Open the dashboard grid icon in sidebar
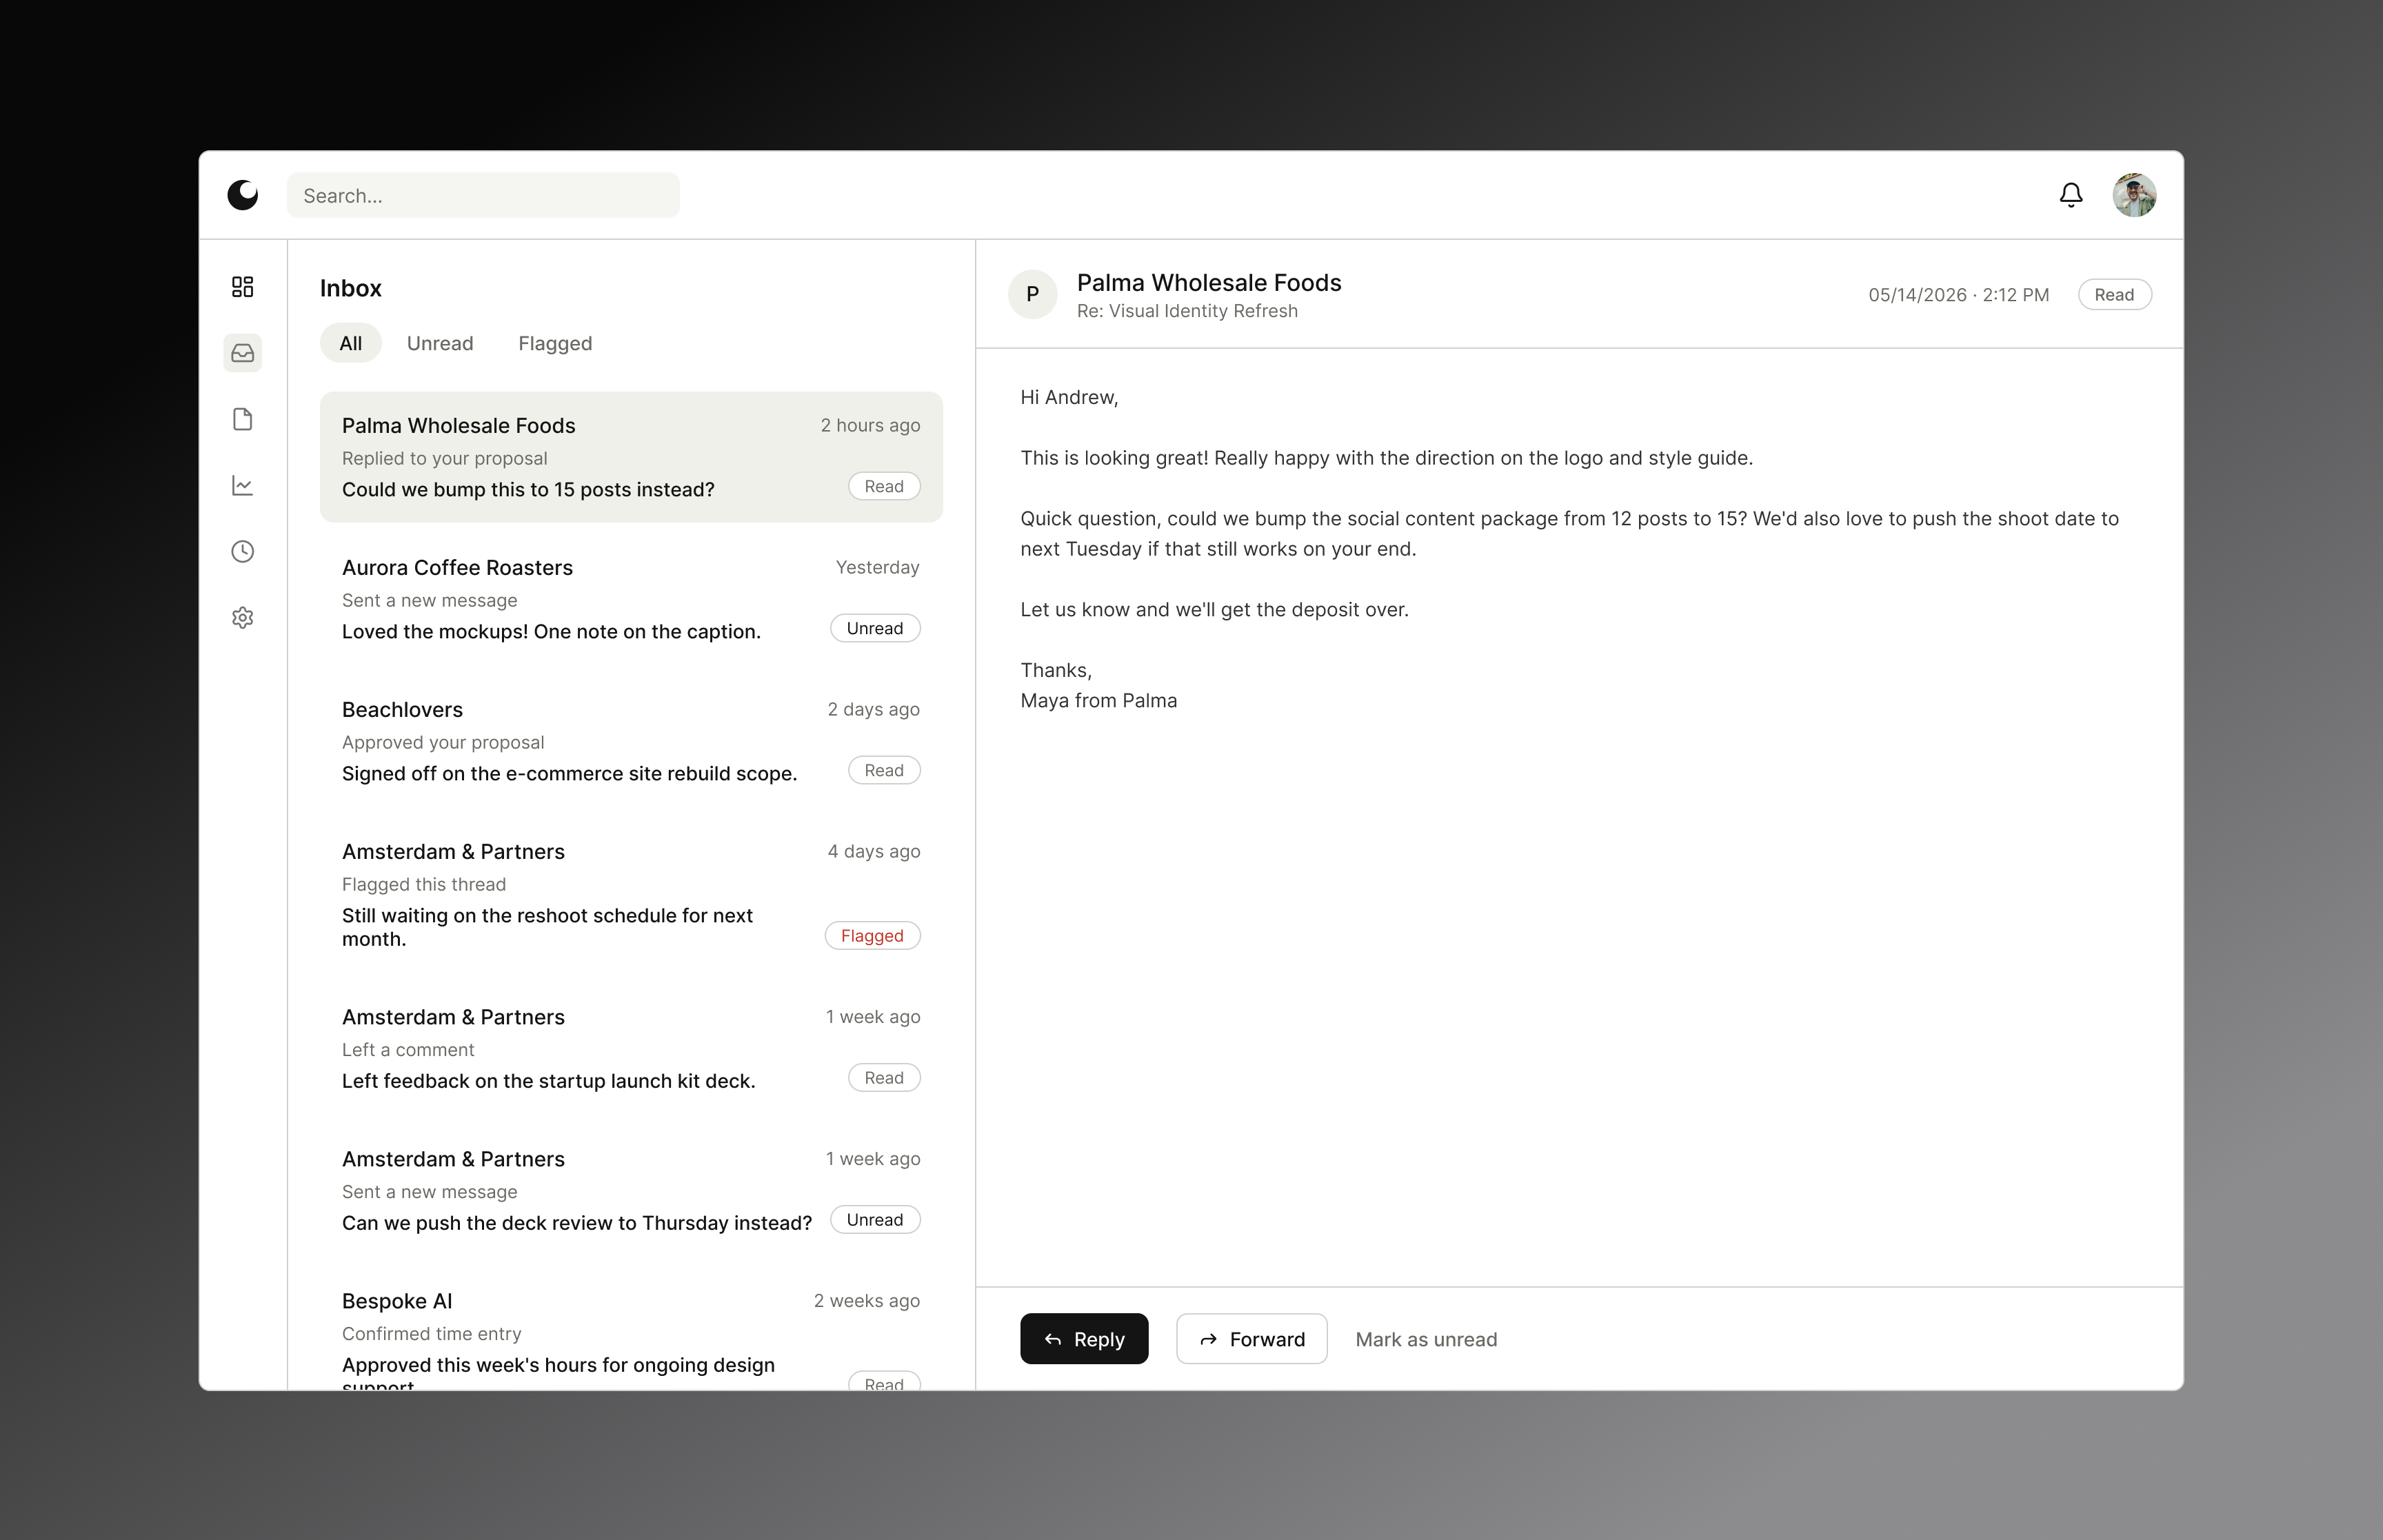Viewport: 2383px width, 1540px height. coord(242,287)
